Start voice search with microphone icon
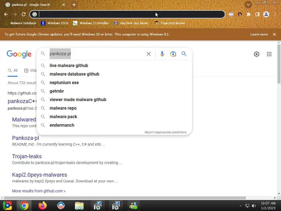 (x=162, y=54)
